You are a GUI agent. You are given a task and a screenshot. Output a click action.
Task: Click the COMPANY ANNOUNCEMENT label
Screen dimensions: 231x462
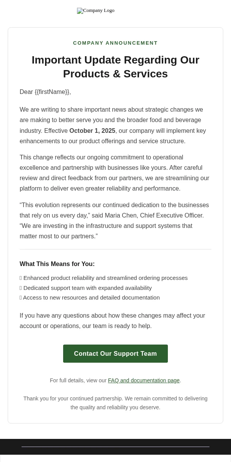coord(115,43)
